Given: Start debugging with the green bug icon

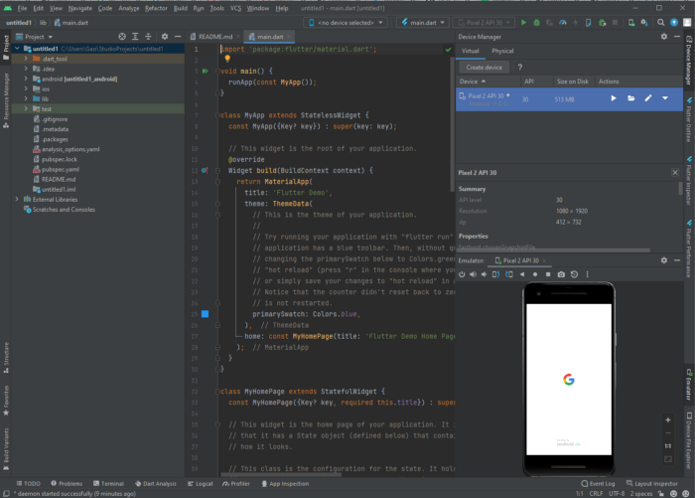Looking at the screenshot, I should click(536, 23).
